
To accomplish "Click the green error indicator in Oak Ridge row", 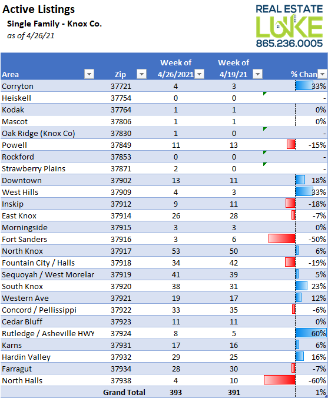I will click(265, 129).
